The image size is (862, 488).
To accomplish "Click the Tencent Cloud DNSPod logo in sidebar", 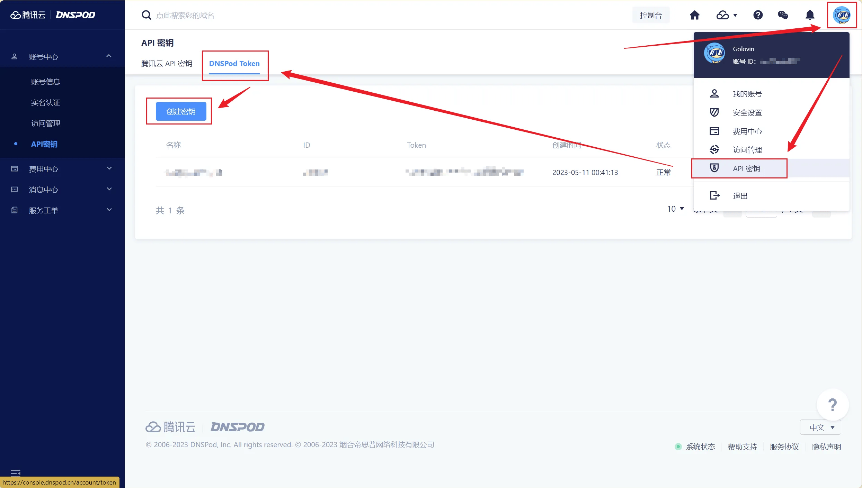I will pos(53,15).
